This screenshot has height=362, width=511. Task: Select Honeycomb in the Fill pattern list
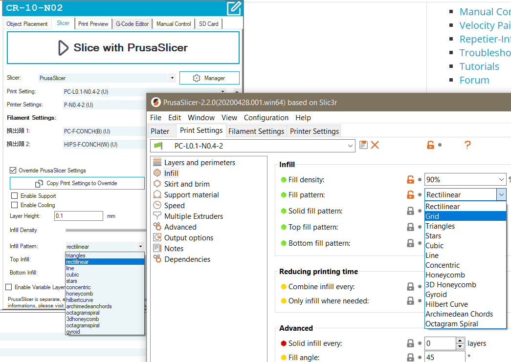point(466,275)
